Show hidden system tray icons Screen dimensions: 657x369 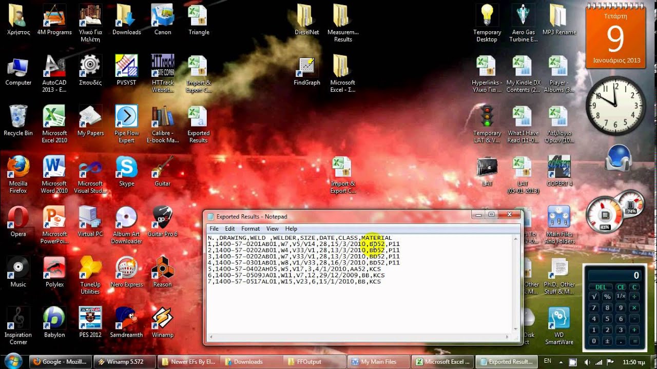click(560, 362)
